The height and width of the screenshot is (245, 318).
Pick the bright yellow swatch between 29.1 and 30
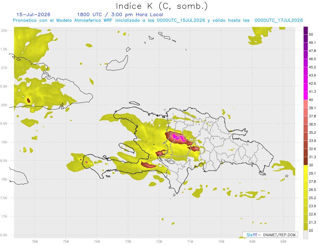point(306,169)
